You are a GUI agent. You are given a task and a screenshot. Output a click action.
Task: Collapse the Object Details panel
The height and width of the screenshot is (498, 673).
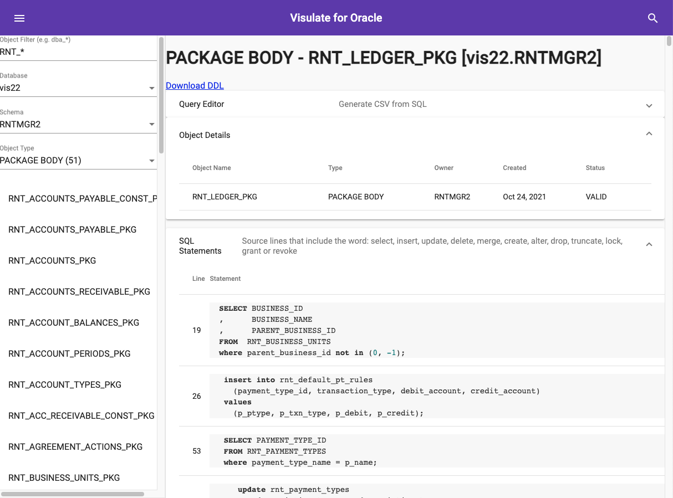click(x=649, y=134)
